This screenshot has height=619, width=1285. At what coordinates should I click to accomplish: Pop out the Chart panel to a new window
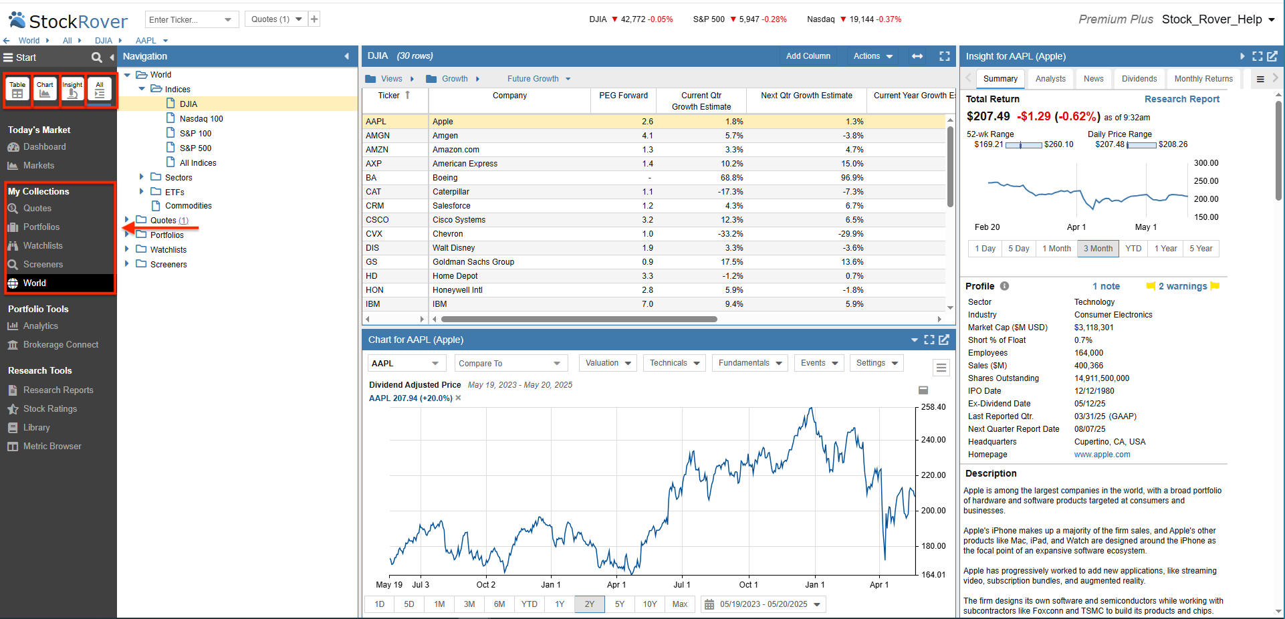pyautogui.click(x=944, y=340)
